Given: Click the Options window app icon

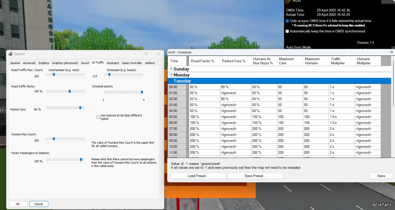Looking at the screenshot, I should [x=11, y=54].
